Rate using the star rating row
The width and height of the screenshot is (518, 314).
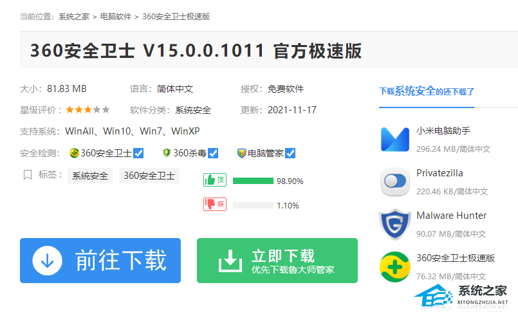88,109
